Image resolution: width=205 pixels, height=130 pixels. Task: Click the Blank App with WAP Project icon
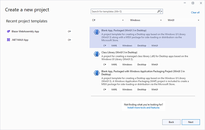[x=97, y=73]
